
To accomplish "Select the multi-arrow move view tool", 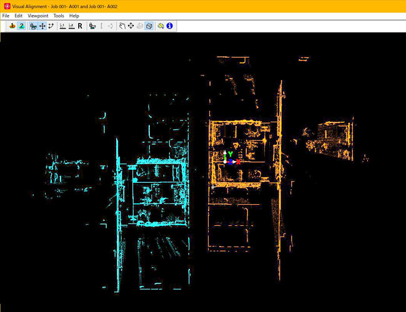I will 131,26.
